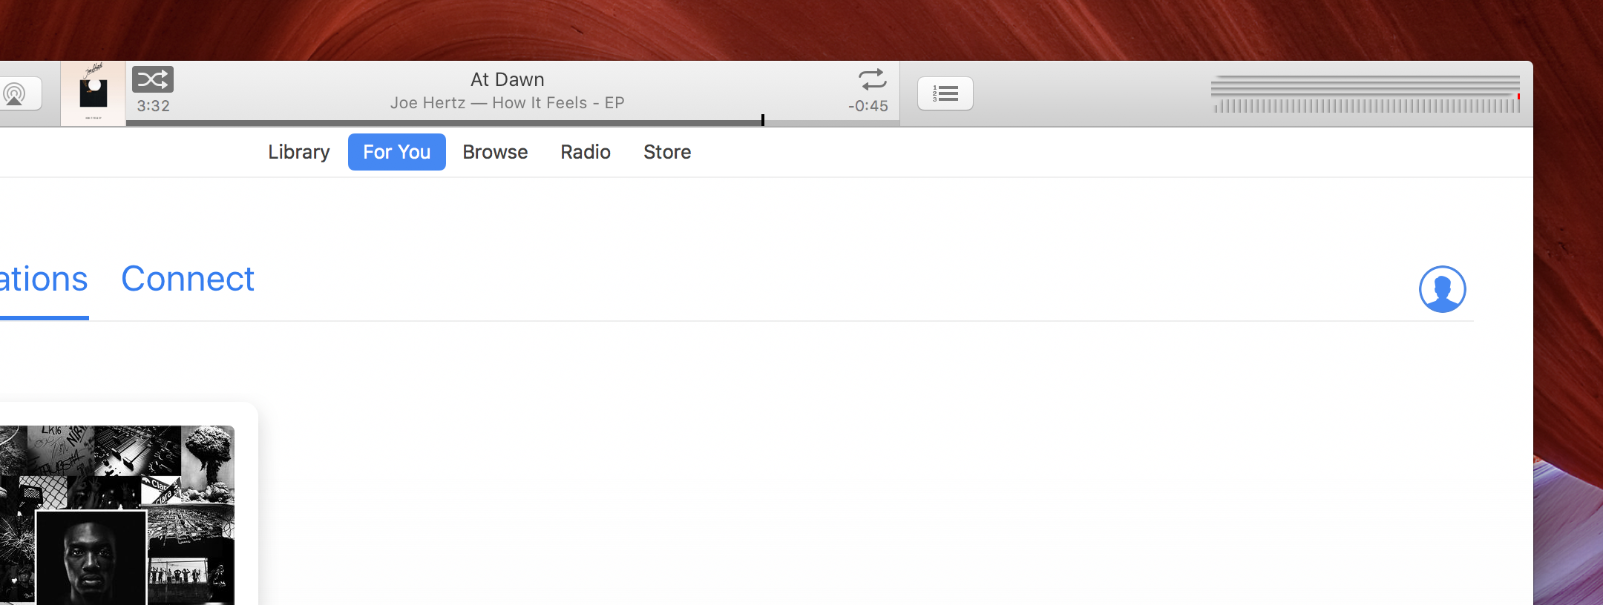
Task: Click the now playing album artwork
Action: 94,93
